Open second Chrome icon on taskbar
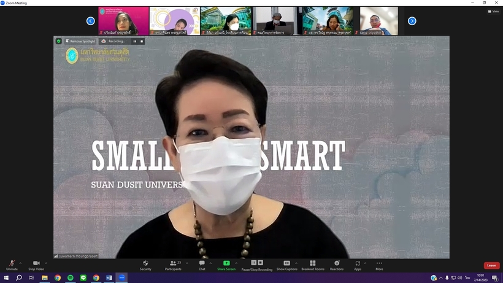 coord(96,277)
